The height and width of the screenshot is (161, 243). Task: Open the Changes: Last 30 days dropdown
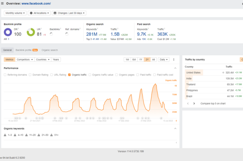pos(69,13)
